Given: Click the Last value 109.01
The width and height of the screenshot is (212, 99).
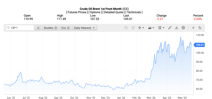Looking at the screenshot, I should 128,19.
